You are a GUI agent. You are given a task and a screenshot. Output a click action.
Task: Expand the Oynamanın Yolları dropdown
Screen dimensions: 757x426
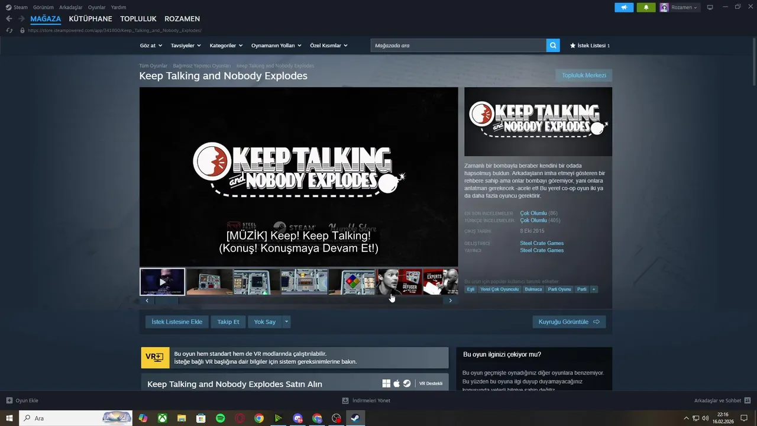[x=276, y=46]
